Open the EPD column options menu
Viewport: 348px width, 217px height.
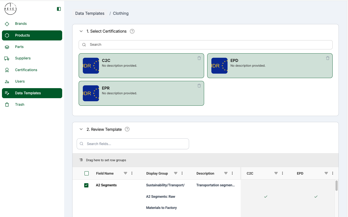332,173
